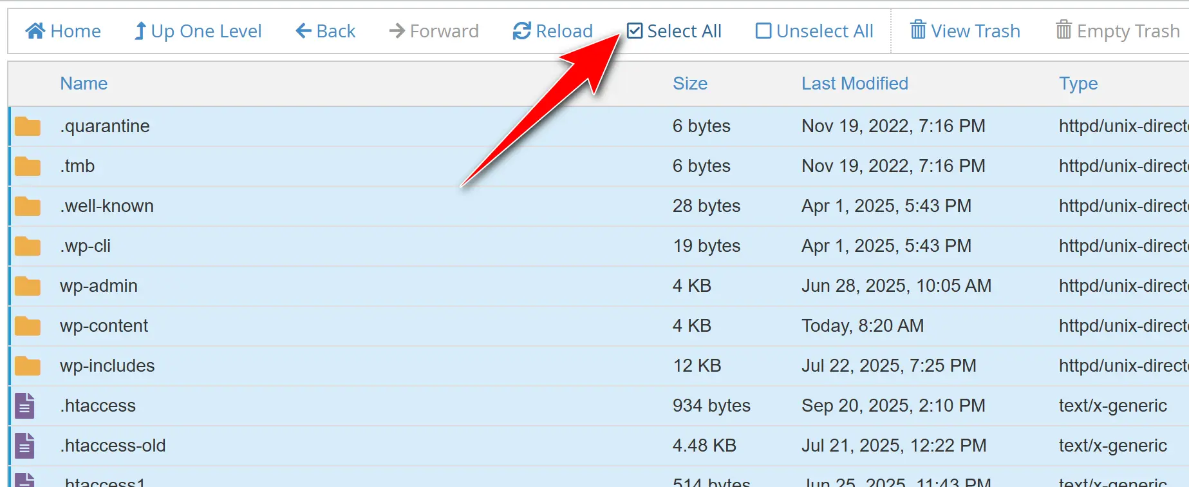This screenshot has height=487, width=1189.
Task: Check Select All files
Action: coord(674,31)
